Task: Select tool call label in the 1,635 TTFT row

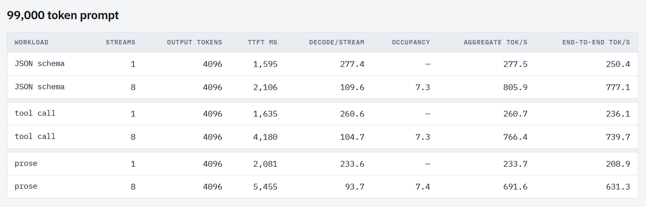Action: (x=35, y=114)
